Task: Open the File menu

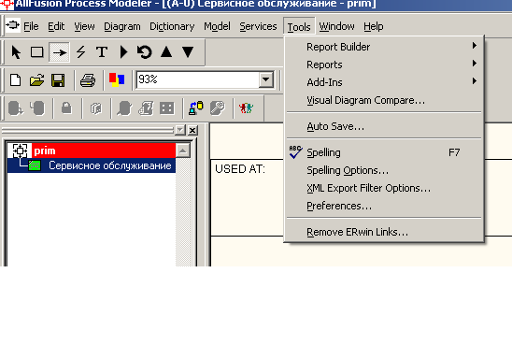Action: coord(31,26)
